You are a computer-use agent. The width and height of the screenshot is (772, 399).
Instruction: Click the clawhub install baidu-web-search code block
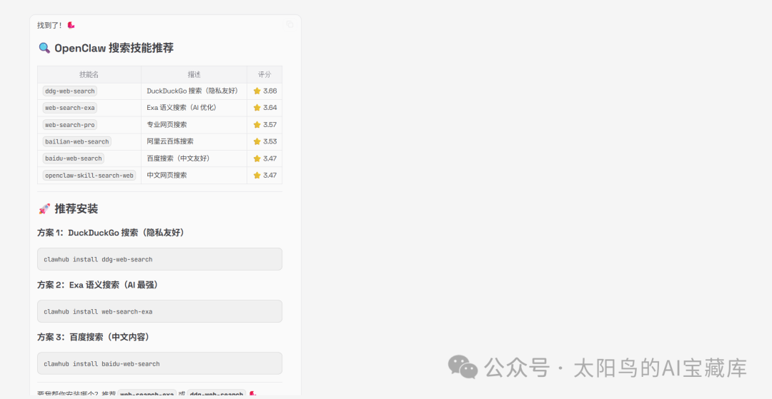(x=159, y=363)
